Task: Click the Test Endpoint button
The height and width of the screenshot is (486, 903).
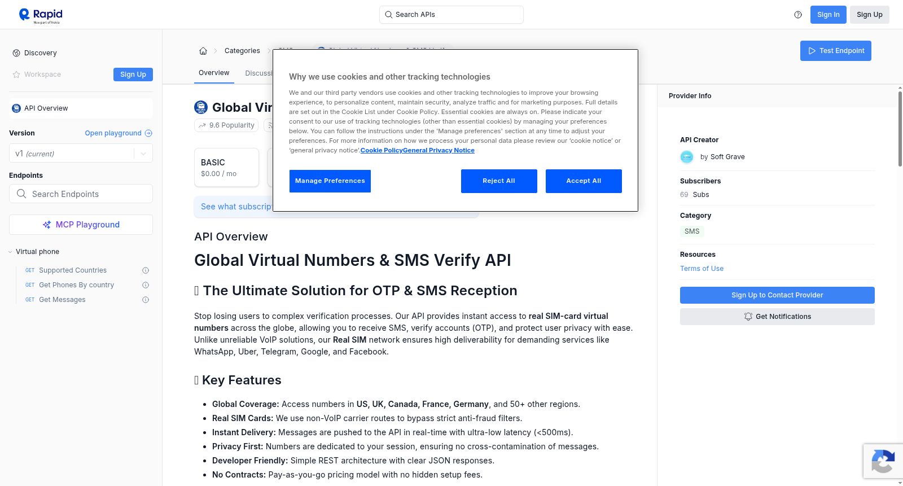Action: [835, 51]
